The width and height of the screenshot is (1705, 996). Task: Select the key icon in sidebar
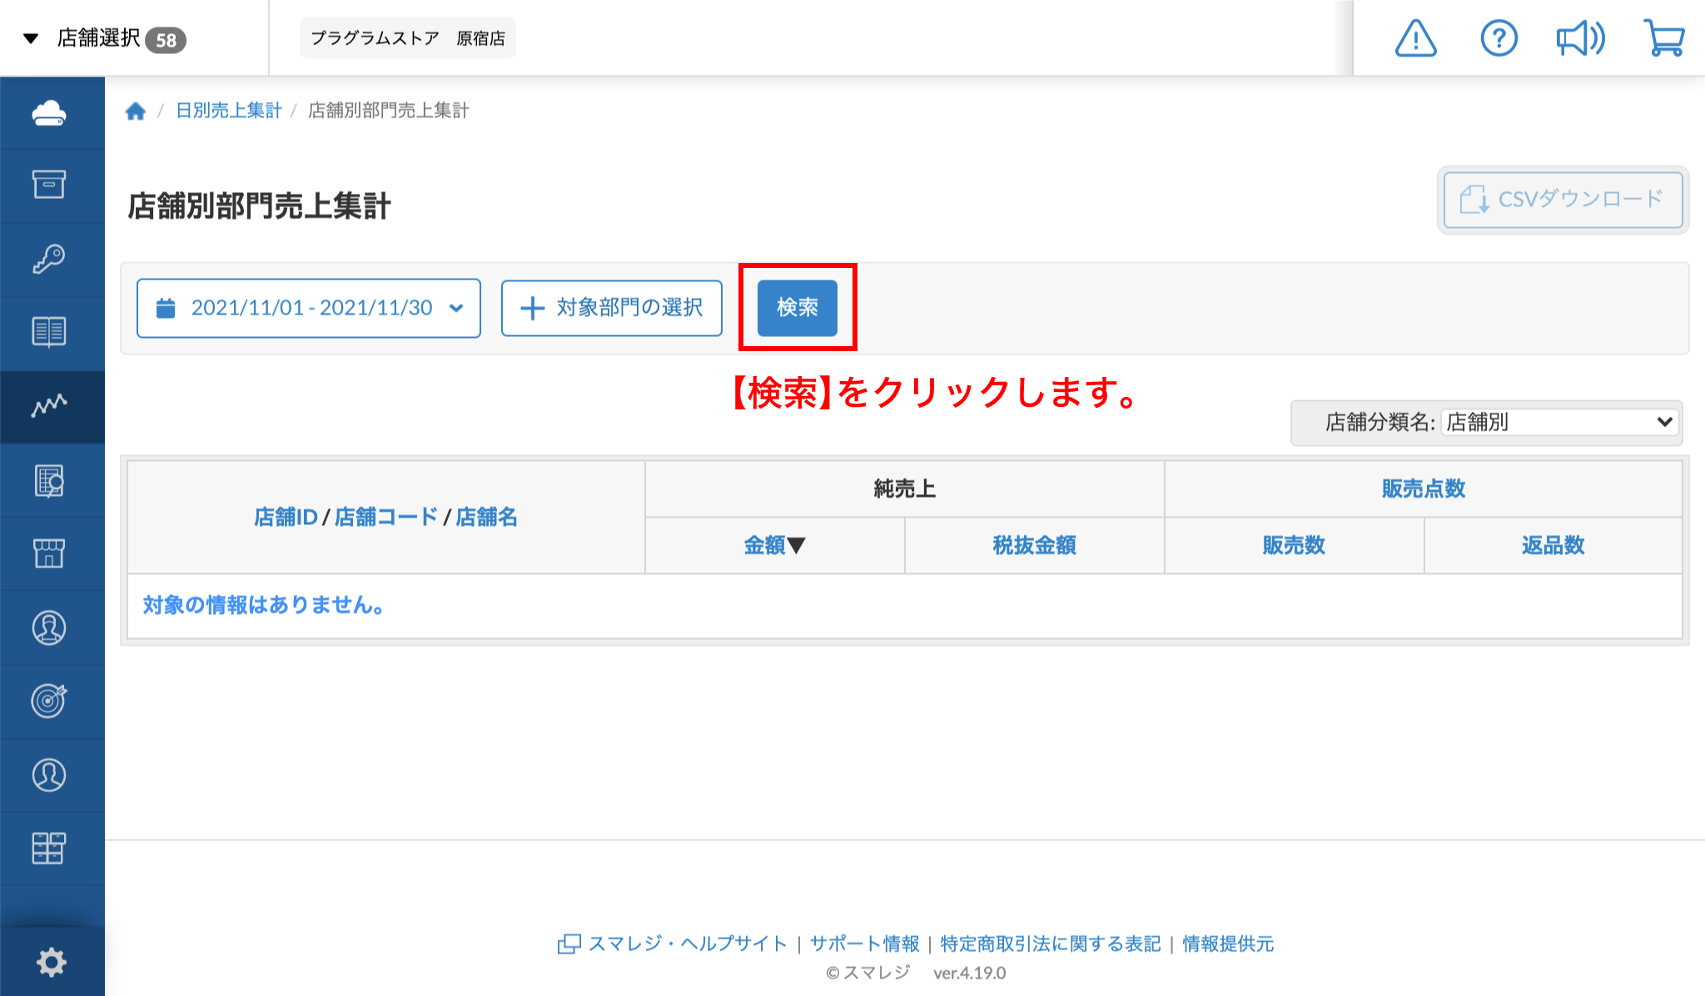49,259
